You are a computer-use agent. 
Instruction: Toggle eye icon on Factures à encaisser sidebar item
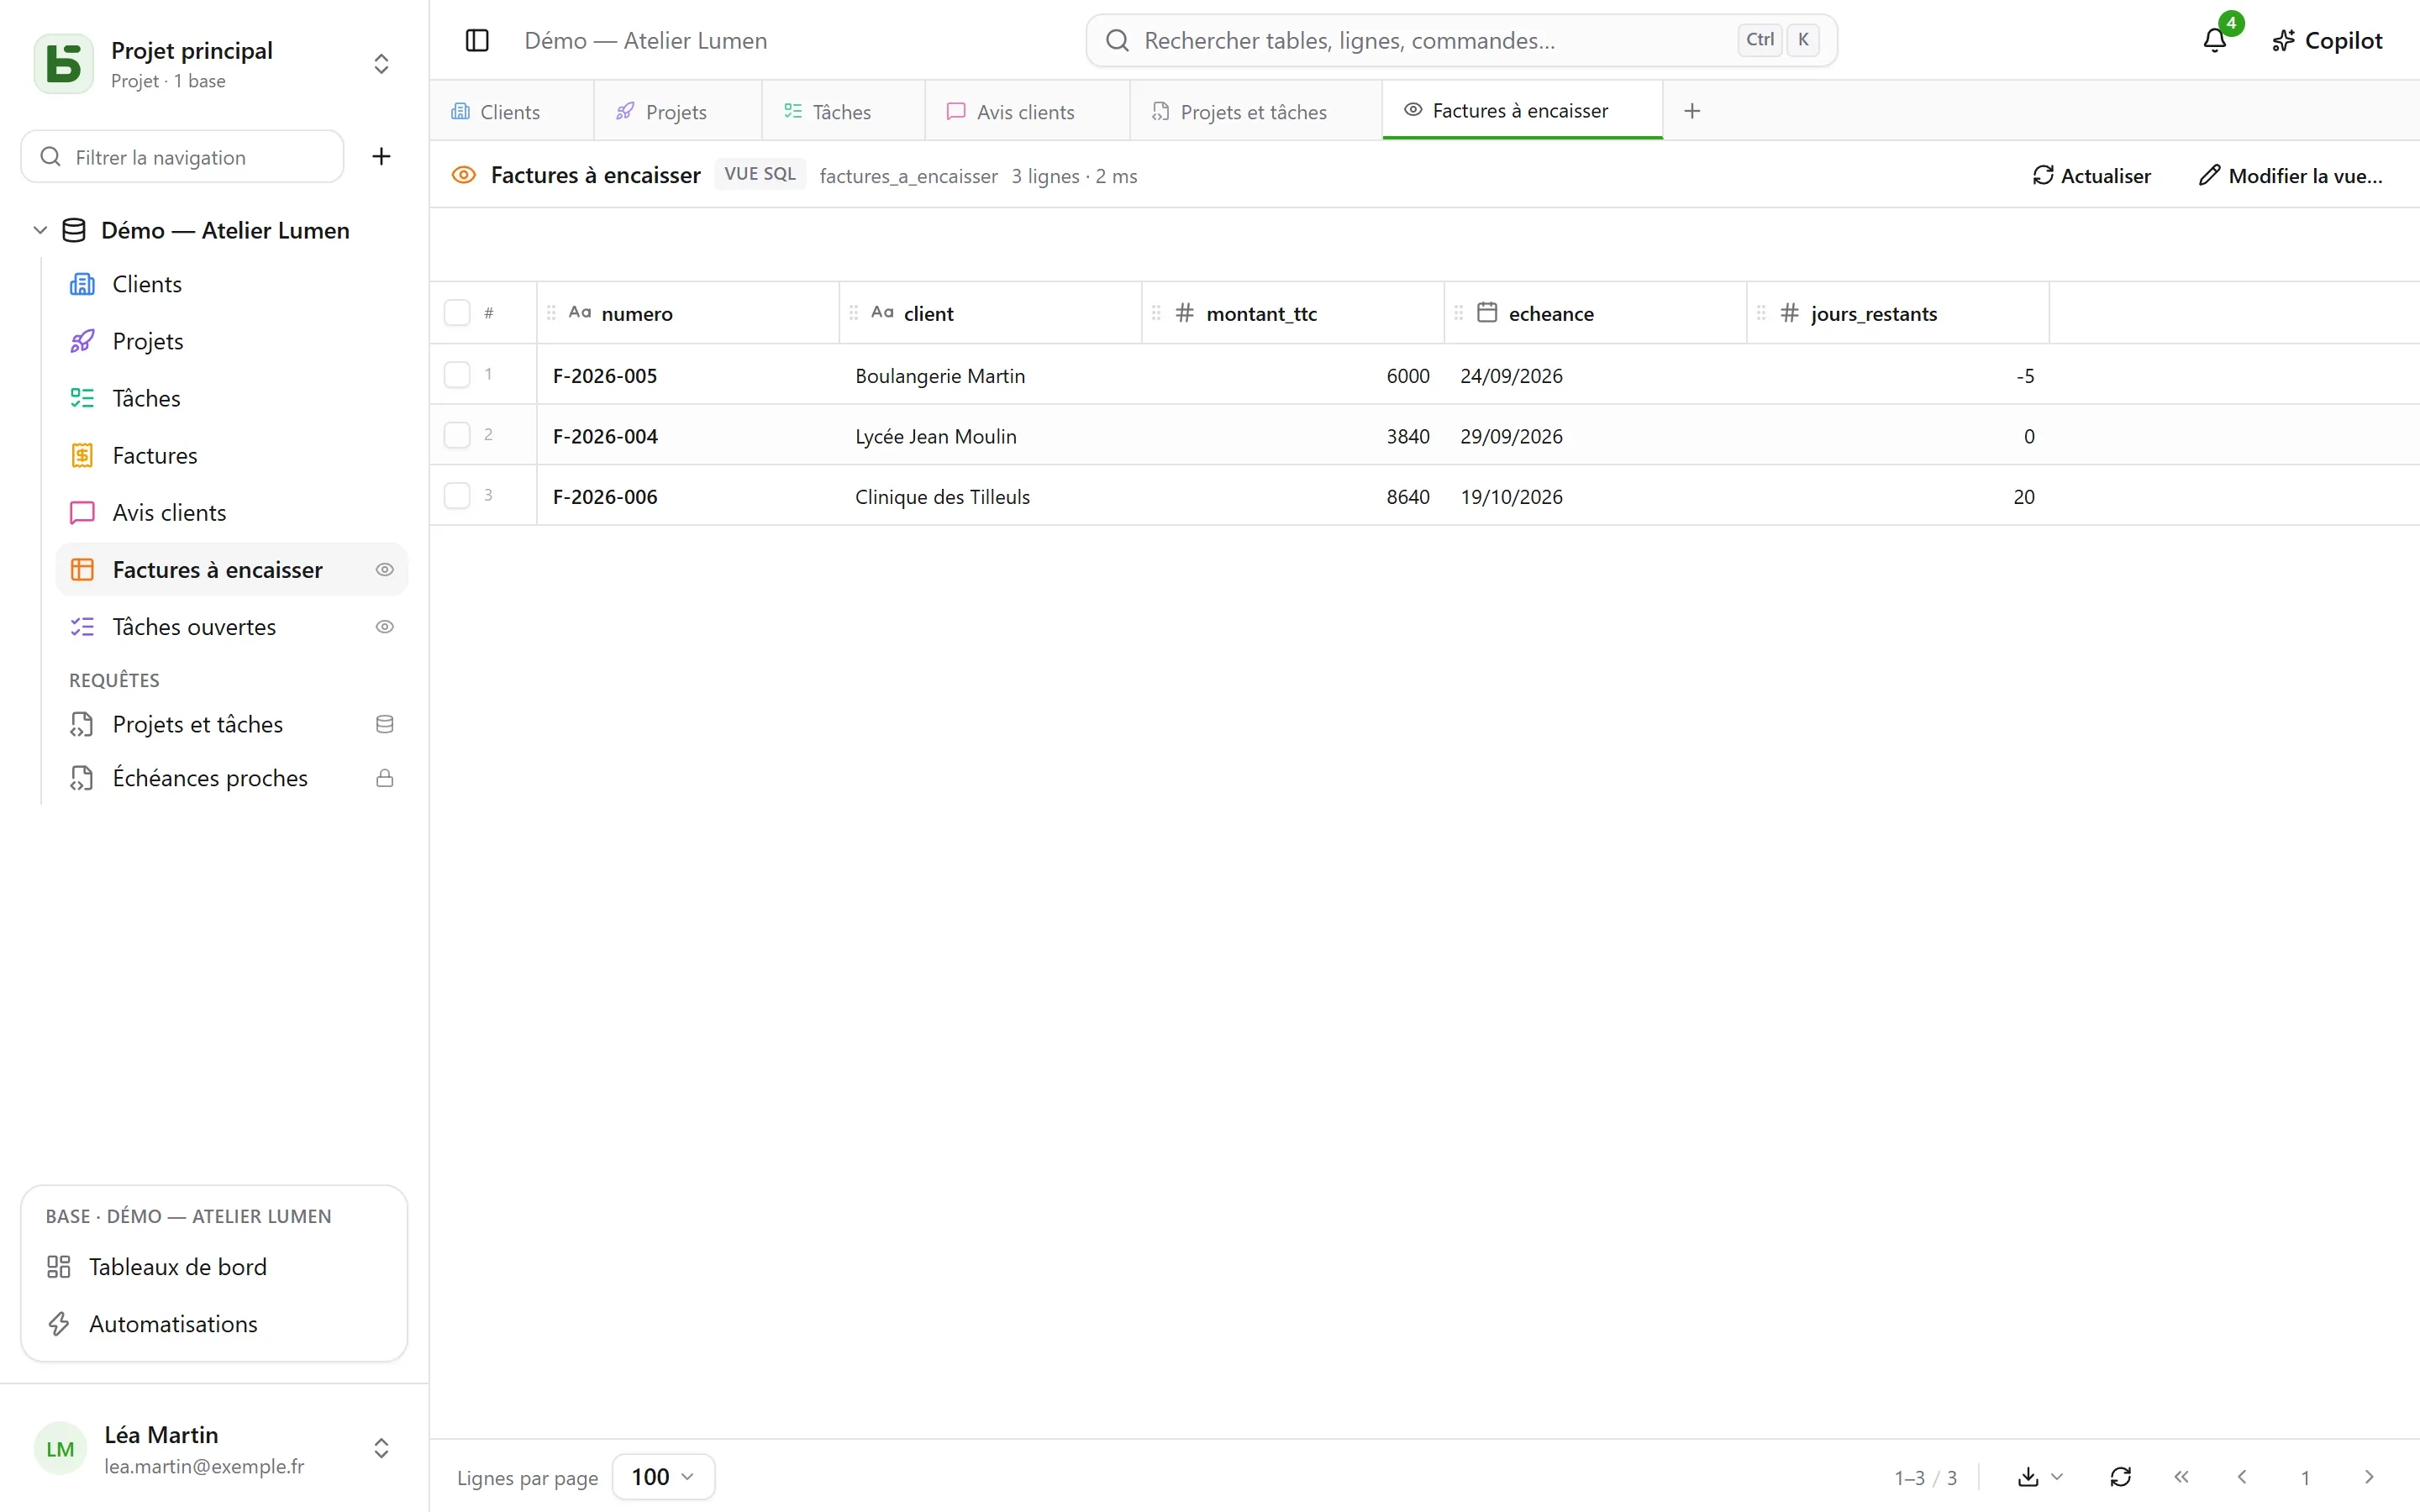pos(385,570)
